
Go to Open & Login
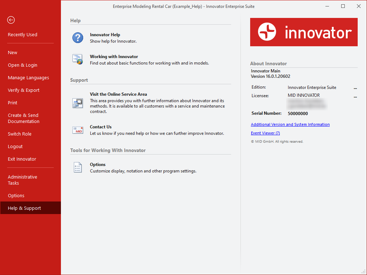(23, 65)
